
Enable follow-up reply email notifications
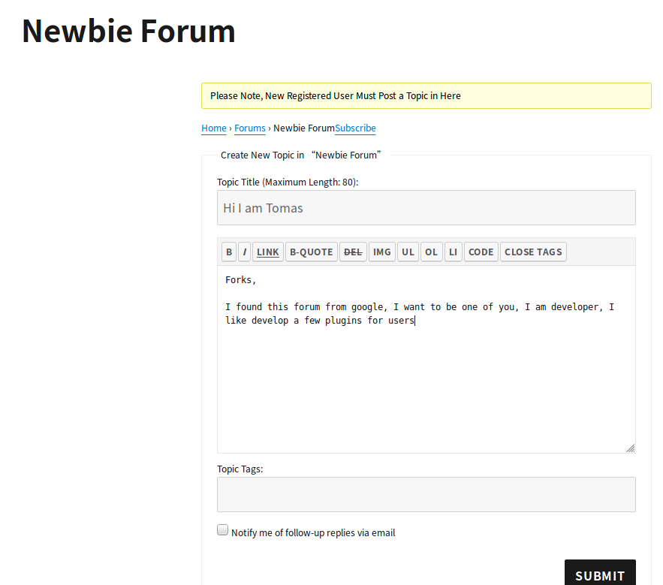pyautogui.click(x=222, y=529)
